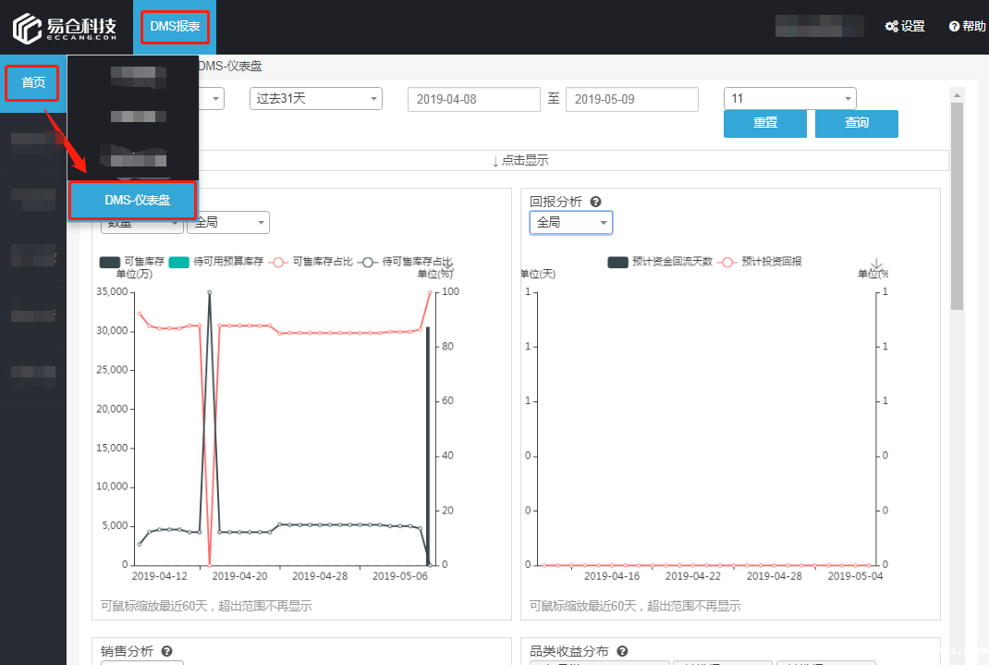This screenshot has width=989, height=665.
Task: Click the 易仓科技 logo
Action: pyautogui.click(x=66, y=28)
